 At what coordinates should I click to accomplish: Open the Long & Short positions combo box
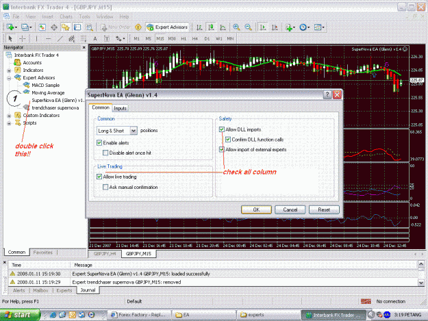(116, 131)
